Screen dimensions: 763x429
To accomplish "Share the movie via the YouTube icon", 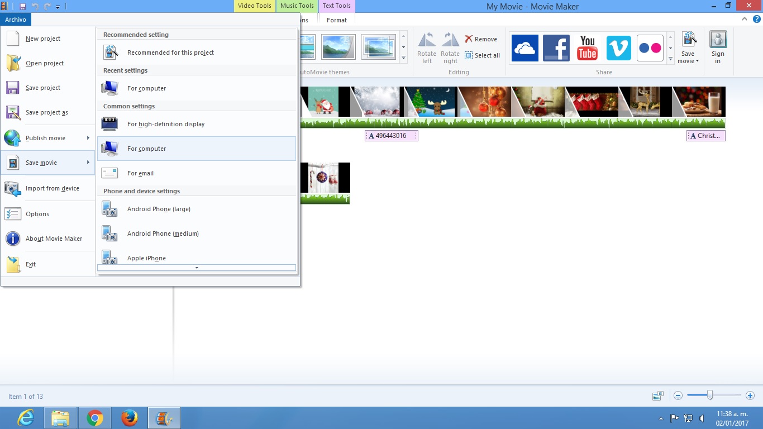I will (x=586, y=48).
